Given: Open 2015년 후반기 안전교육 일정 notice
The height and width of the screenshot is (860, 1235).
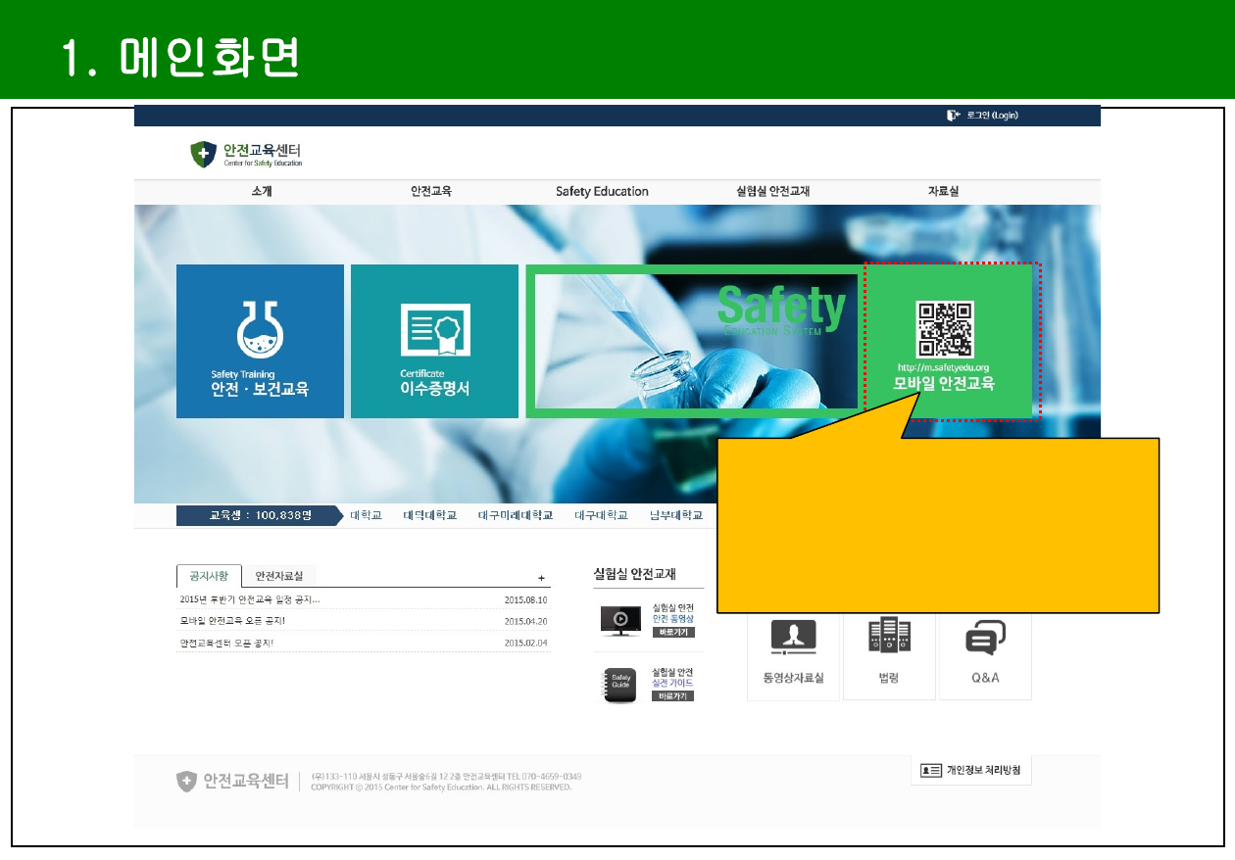Looking at the screenshot, I should coord(250,599).
